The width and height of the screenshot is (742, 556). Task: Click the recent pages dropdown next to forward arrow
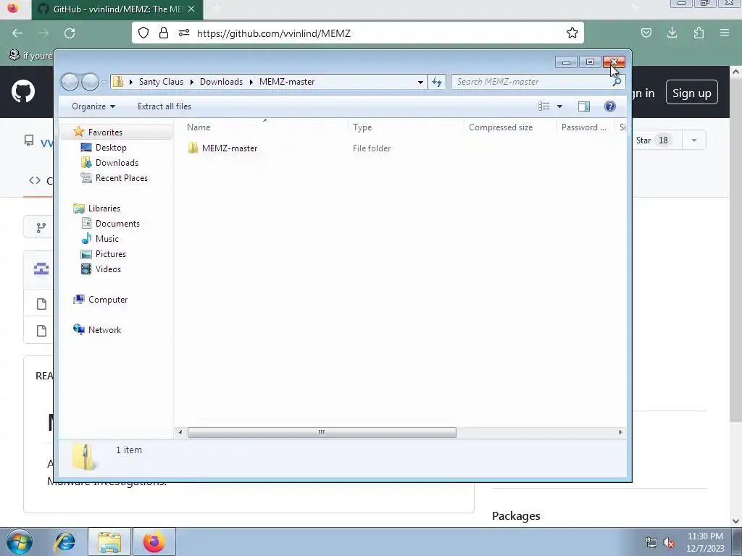coord(104,82)
